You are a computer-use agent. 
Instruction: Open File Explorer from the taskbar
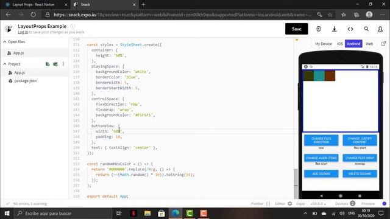(147, 214)
